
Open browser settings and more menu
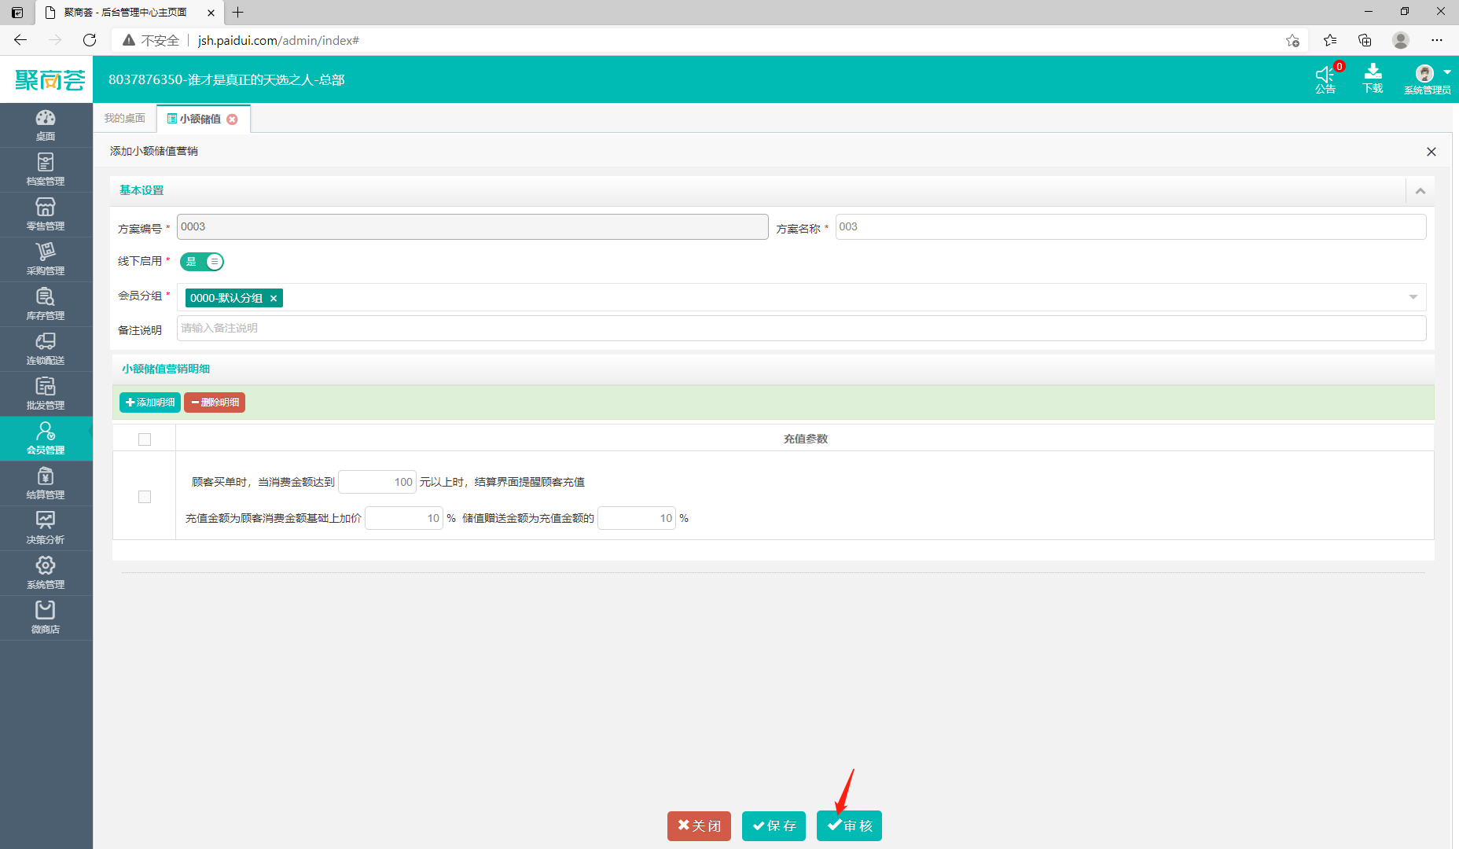click(x=1437, y=40)
